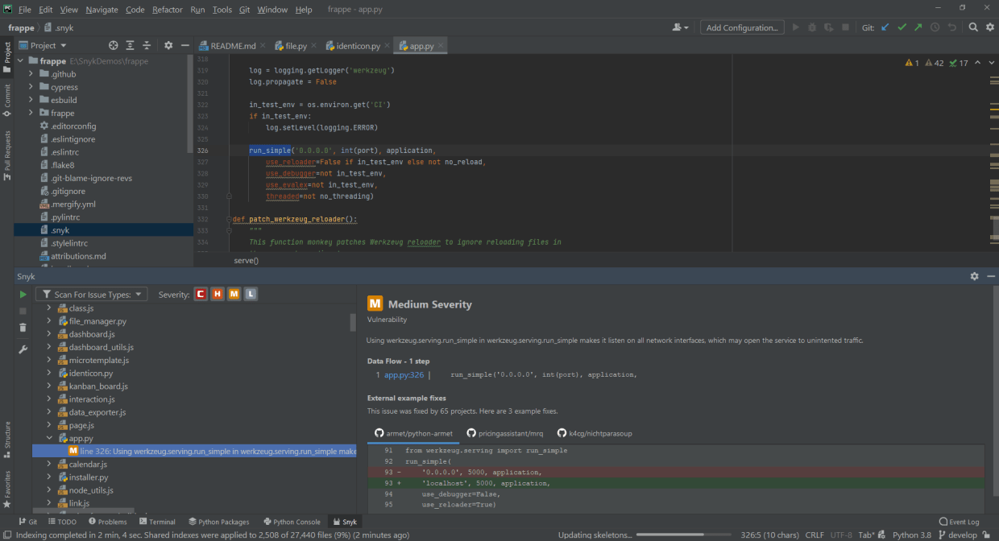
Task: Open the Refactor menu
Action: point(168,10)
